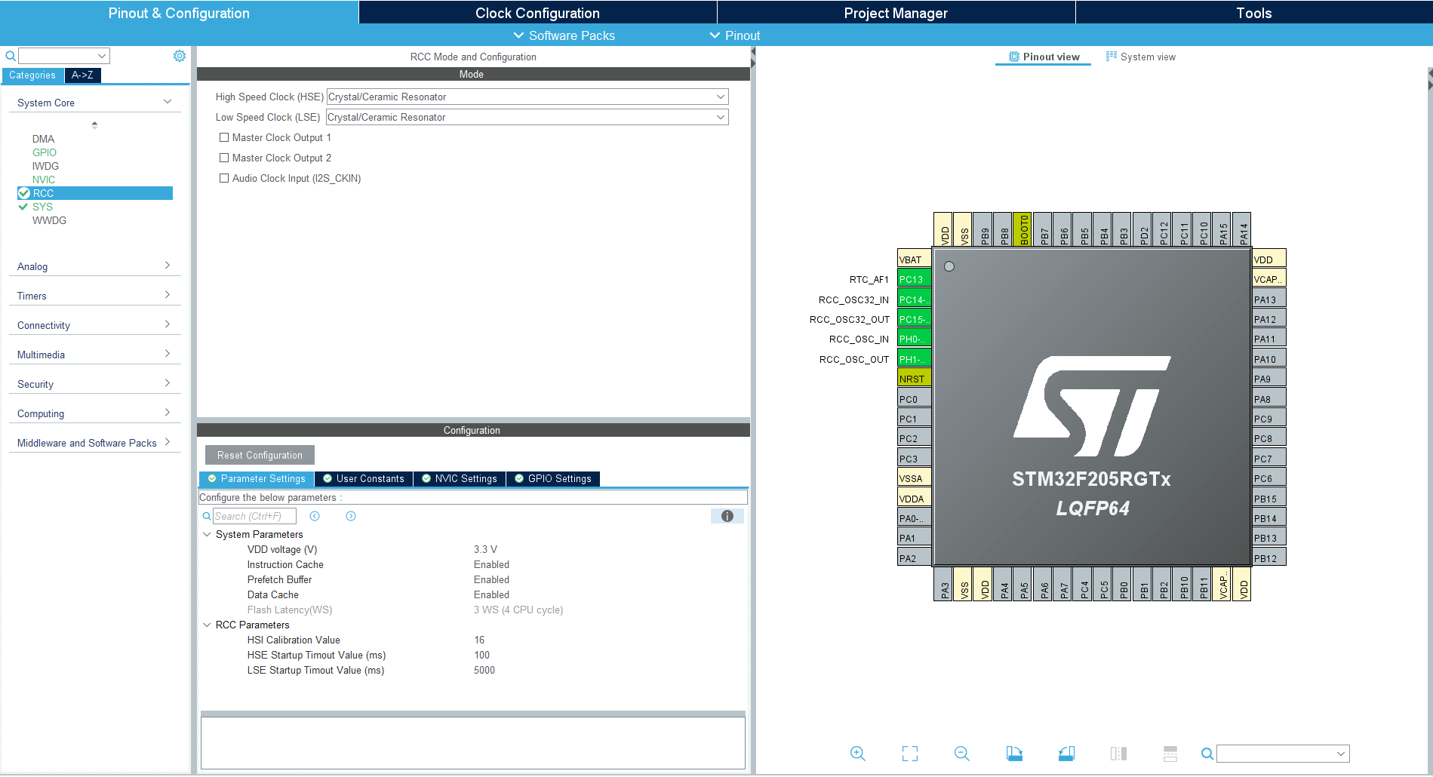Collapse the System Core category

click(x=168, y=102)
